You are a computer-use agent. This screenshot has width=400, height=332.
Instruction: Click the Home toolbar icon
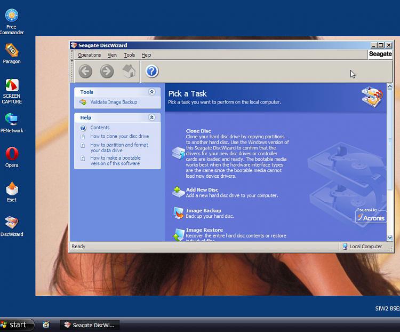click(x=129, y=71)
